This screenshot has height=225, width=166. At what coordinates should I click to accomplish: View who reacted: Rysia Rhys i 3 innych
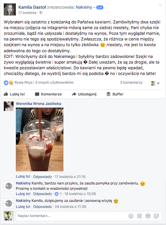click(x=44, y=82)
